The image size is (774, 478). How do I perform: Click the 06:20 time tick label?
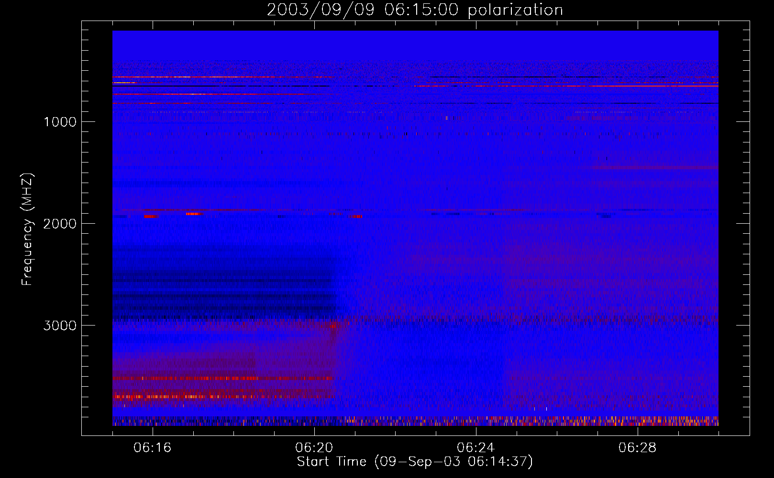[x=314, y=448]
